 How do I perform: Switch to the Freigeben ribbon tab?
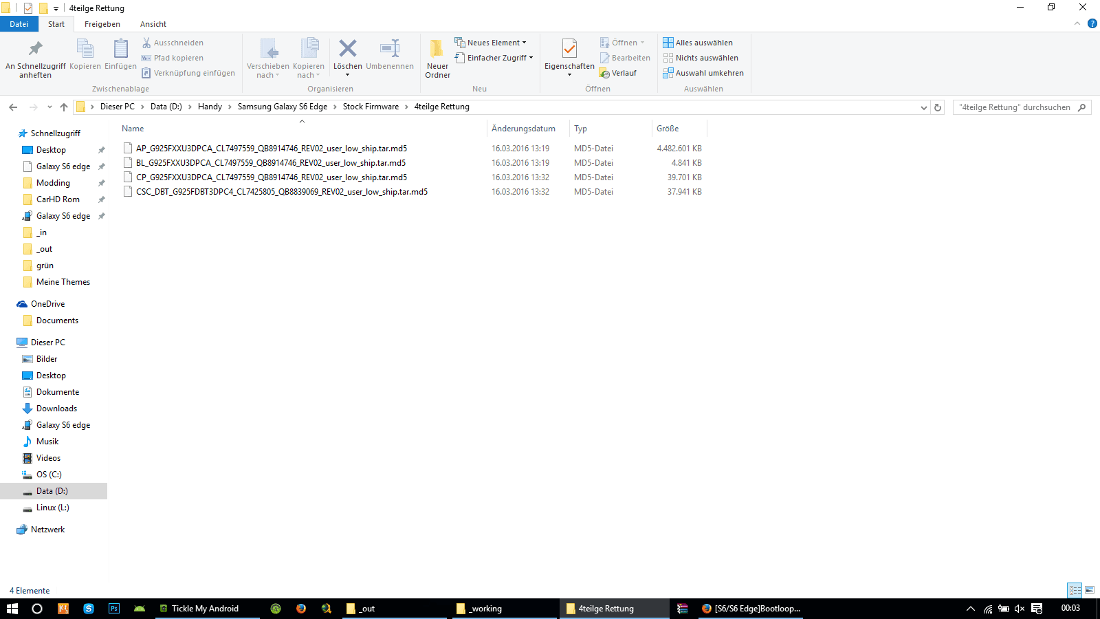tap(102, 24)
